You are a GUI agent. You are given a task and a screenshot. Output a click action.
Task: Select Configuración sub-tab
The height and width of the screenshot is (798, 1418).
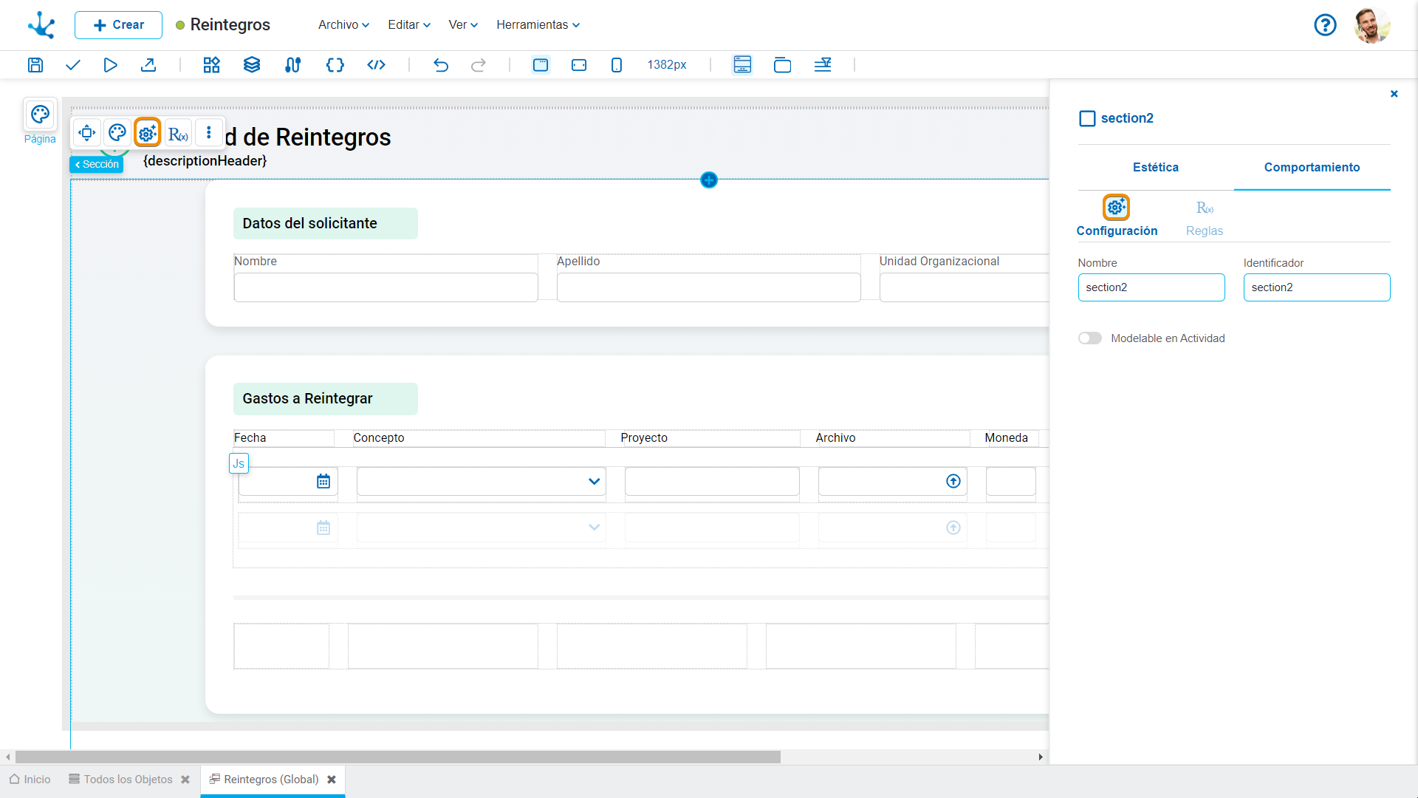point(1117,216)
